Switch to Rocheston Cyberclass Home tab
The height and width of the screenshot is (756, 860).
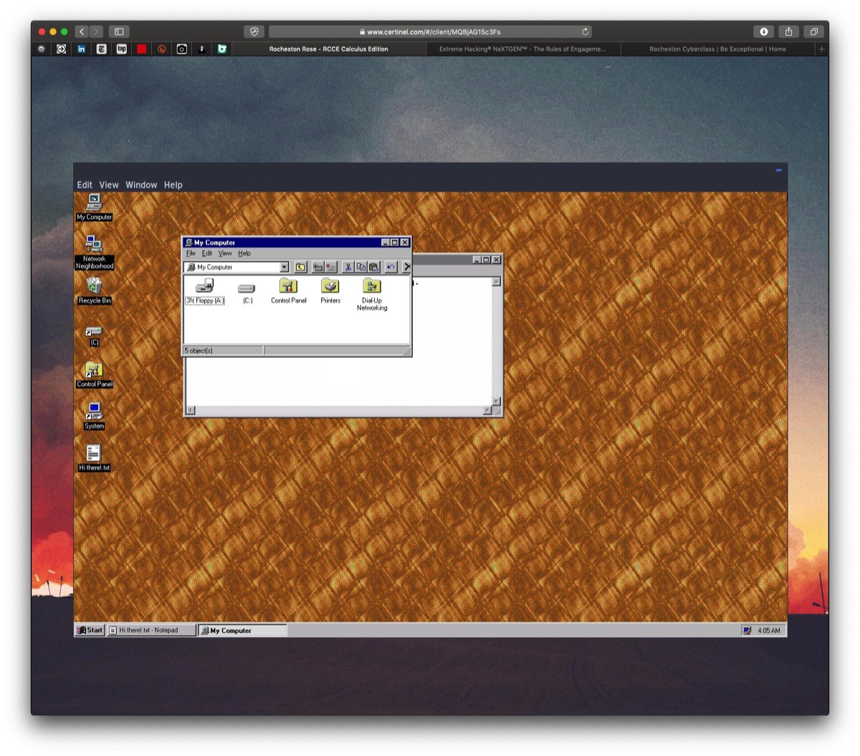point(717,49)
